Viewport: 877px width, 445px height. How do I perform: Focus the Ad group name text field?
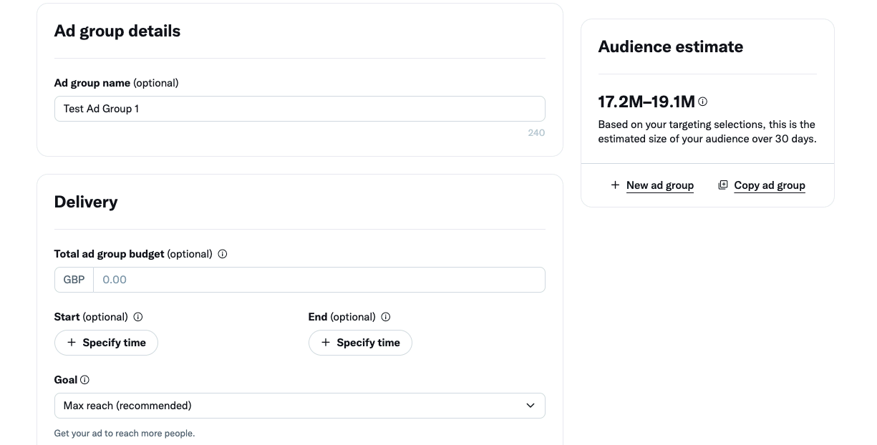tap(300, 109)
